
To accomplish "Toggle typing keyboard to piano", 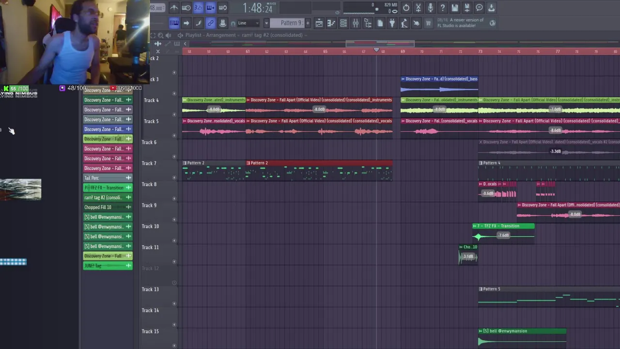I will pos(174,23).
